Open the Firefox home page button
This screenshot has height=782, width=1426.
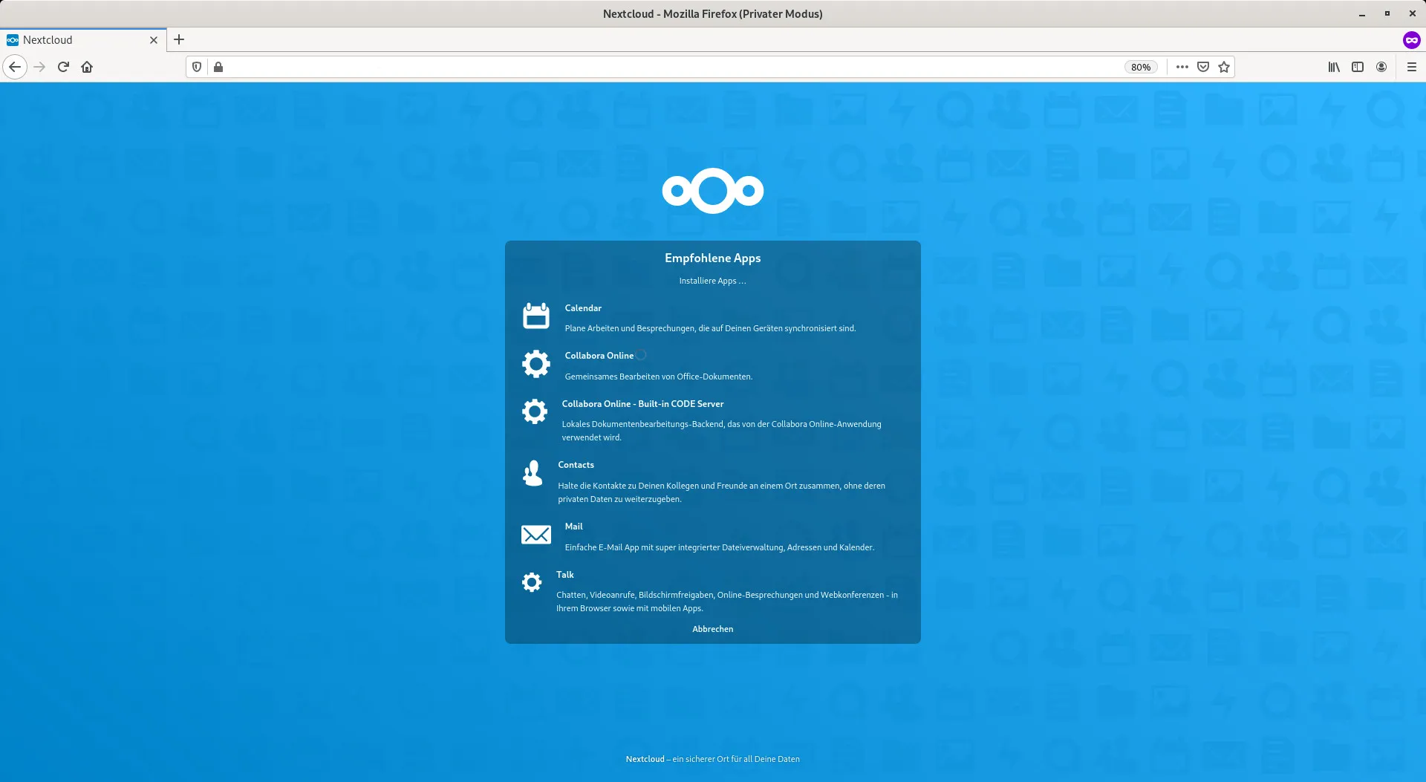[87, 67]
